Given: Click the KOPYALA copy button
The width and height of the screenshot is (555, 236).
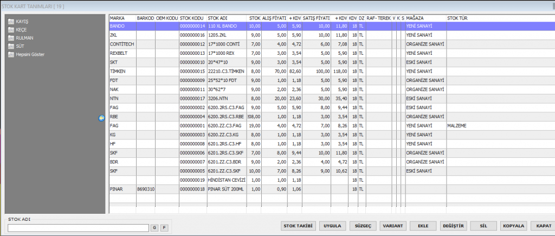Looking at the screenshot, I should point(514,225).
